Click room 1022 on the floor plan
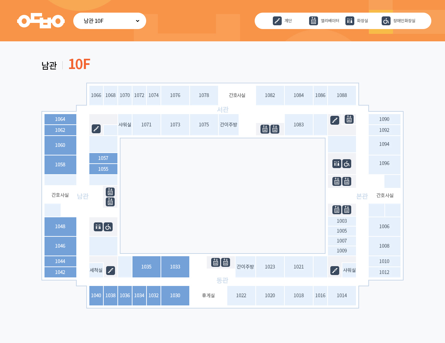The width and height of the screenshot is (445, 343). coord(241,296)
